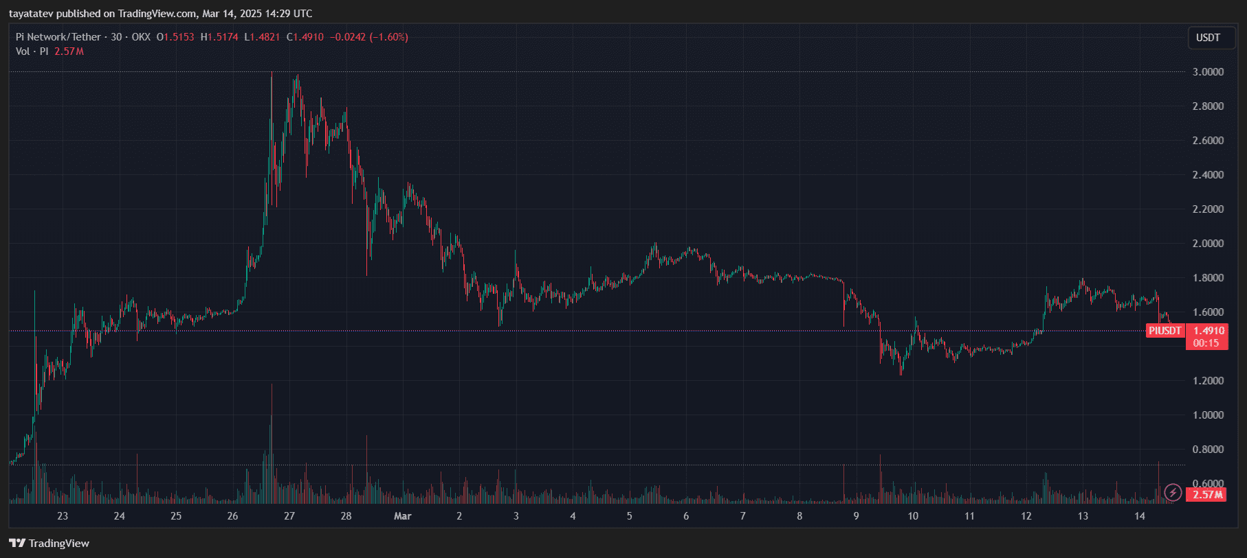
Task: Click the 2.8000 price axis label
Action: (x=1208, y=106)
